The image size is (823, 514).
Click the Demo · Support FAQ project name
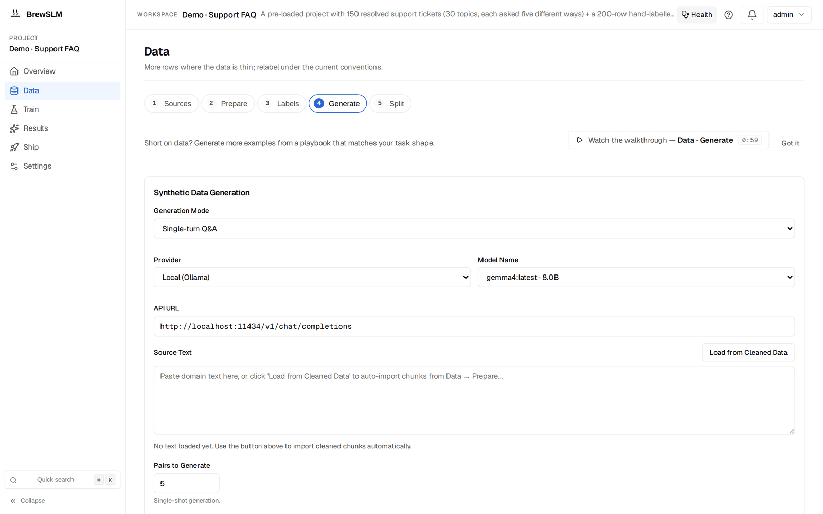[x=44, y=49]
